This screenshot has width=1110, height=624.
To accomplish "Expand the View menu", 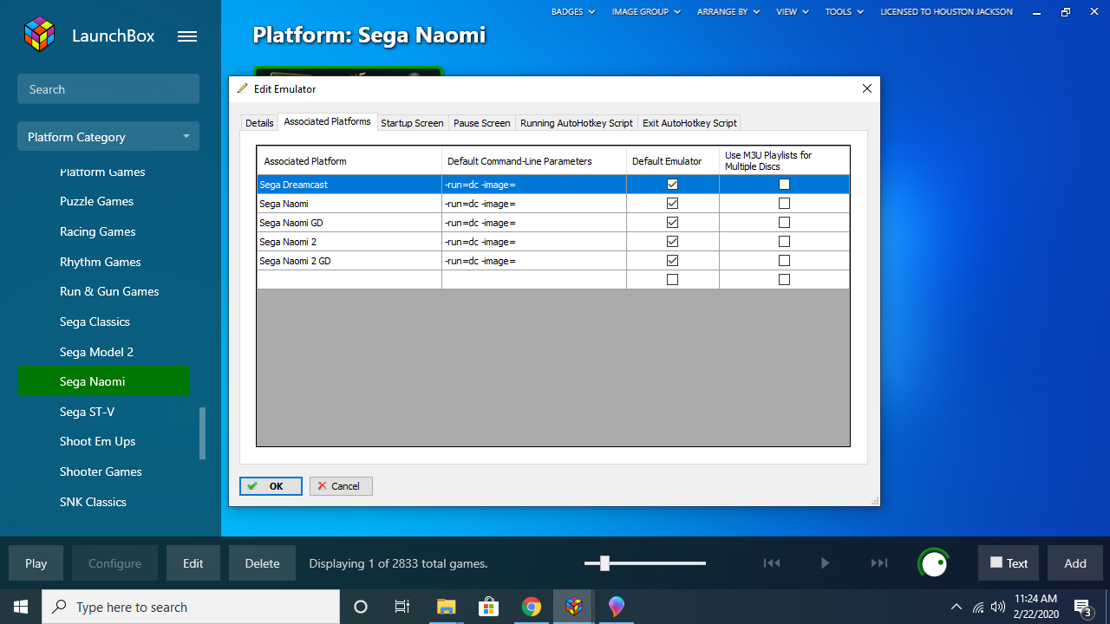I will 793,12.
